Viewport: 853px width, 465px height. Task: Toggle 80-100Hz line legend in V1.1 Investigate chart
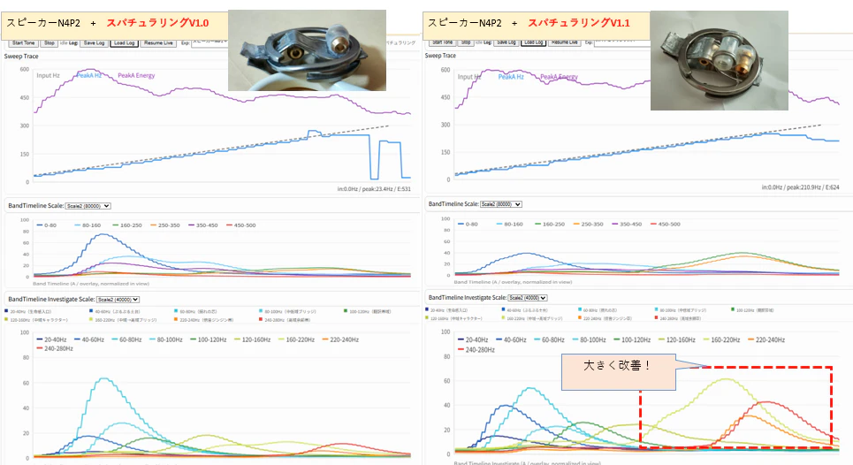click(x=590, y=340)
